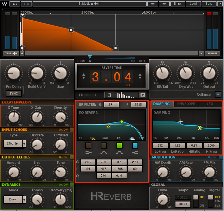Collapse the panel with blue triangle
The image size is (224, 211).
218,94
